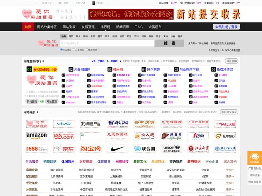The height and width of the screenshot is (196, 262).
Task: Open the 在线客服 orange headset icon
Action: coord(254,158)
